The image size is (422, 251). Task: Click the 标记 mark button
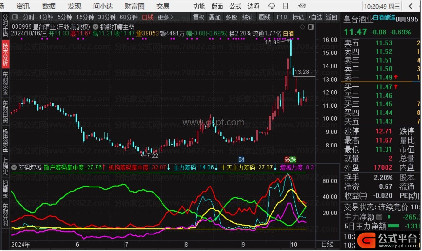click(x=298, y=17)
